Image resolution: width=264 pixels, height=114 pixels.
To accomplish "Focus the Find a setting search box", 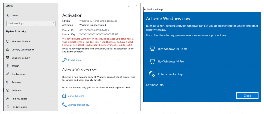I will coord(31,23).
